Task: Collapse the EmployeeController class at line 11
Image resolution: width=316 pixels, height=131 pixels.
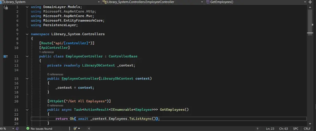Action: (27, 57)
